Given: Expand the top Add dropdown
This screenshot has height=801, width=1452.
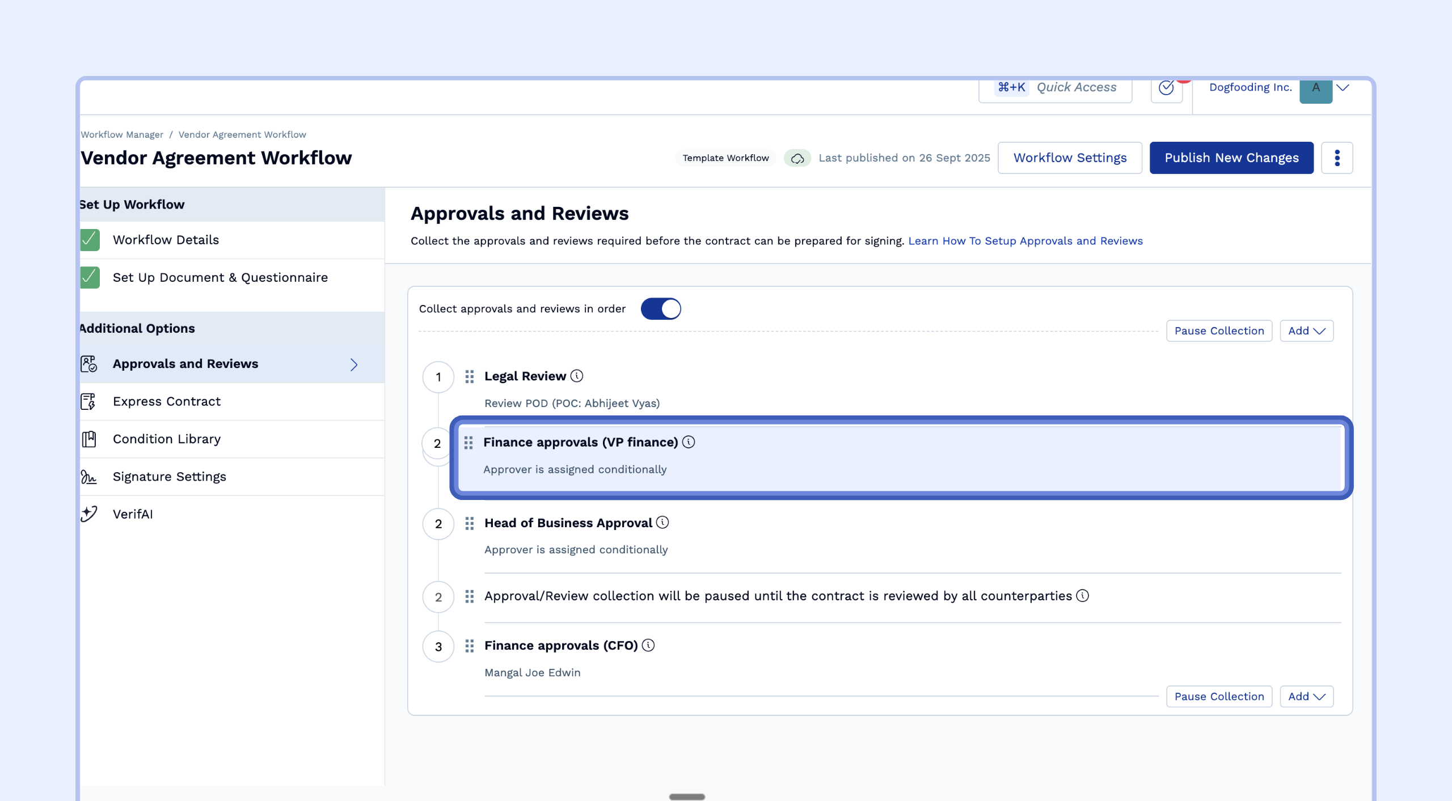Looking at the screenshot, I should tap(1306, 331).
